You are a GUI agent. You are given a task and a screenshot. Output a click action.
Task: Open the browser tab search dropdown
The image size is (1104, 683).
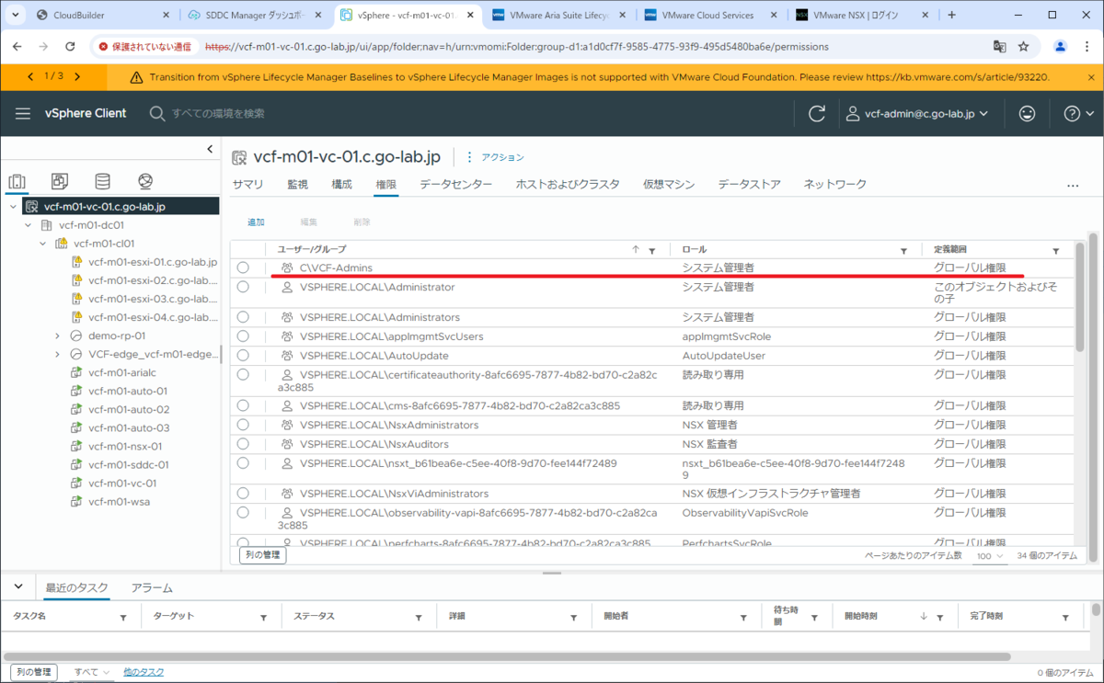(x=16, y=15)
